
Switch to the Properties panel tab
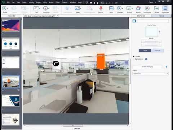(x=141, y=16)
